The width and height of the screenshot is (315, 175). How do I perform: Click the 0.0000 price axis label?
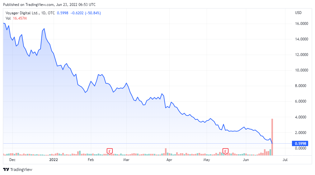(x=301, y=148)
